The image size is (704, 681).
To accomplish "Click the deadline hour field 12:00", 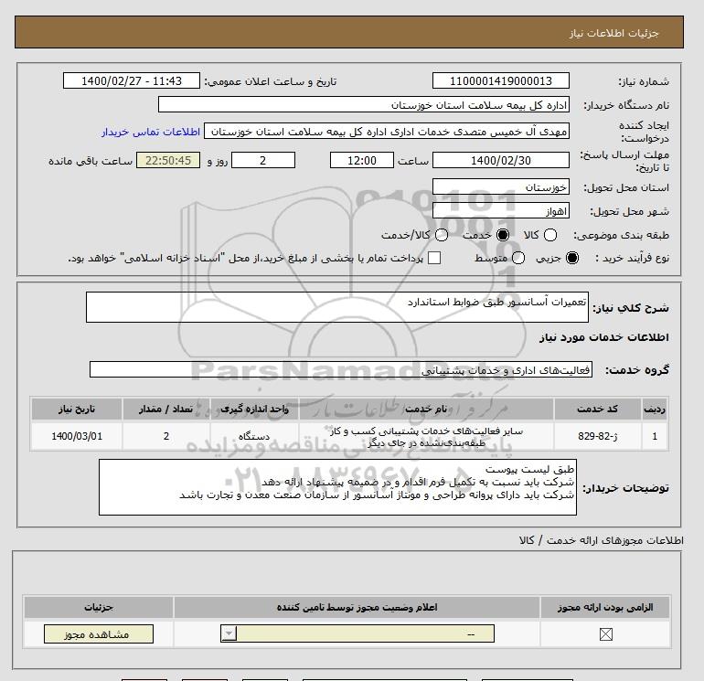I will (362, 161).
